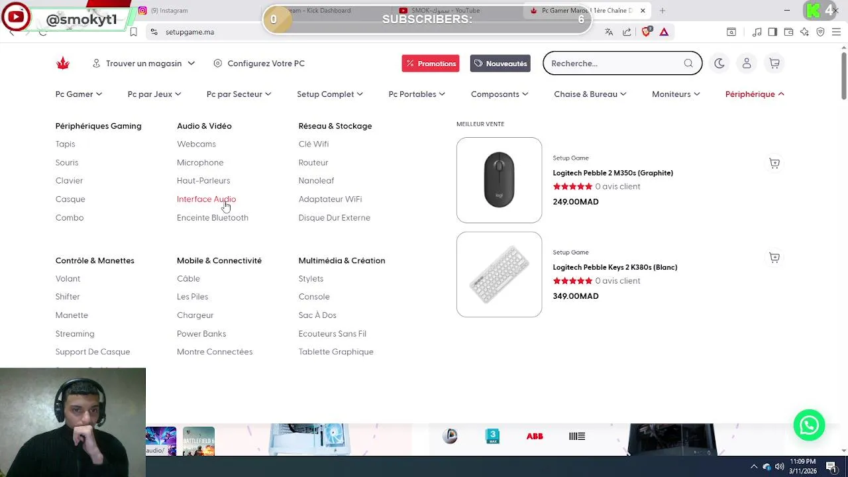Toggle dark mode moon icon

tap(719, 64)
